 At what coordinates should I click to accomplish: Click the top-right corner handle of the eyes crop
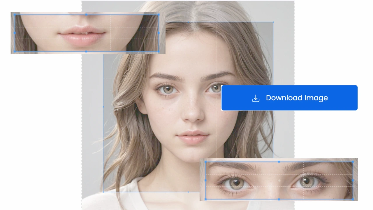[353, 161]
